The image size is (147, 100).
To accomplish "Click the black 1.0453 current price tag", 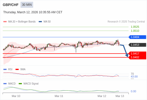I will point(137,45).
